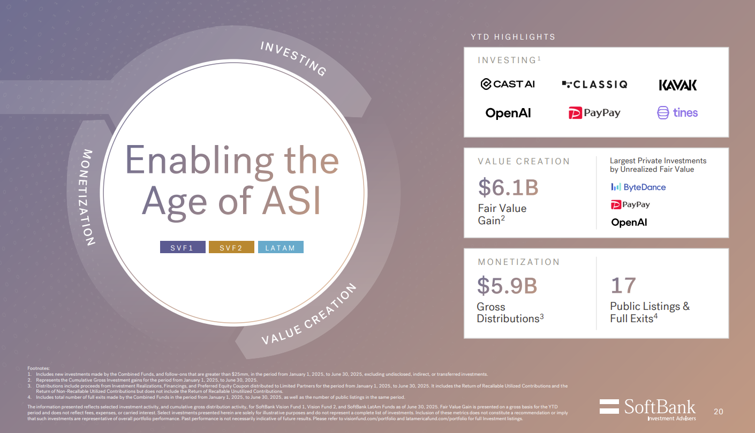
Task: Click the Classiq logo
Action: (x=594, y=84)
